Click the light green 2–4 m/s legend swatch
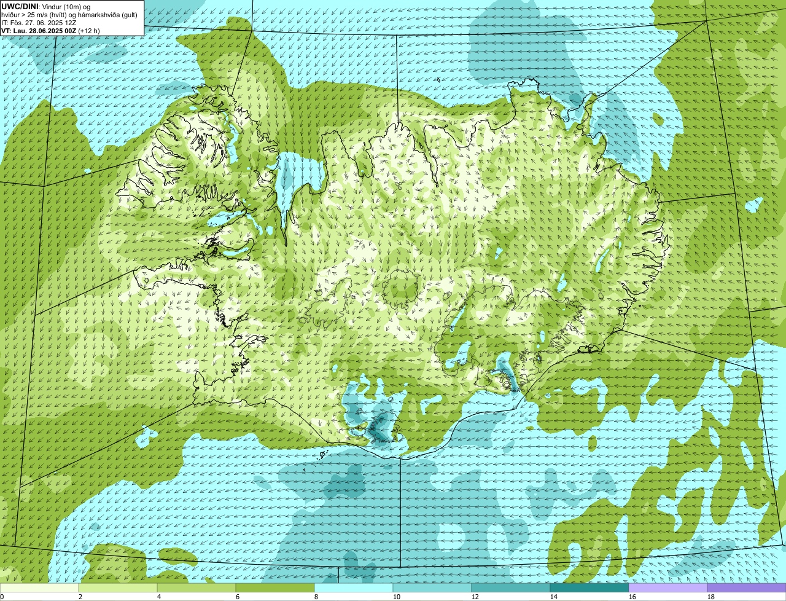Screen dimensions: 786x601 point(118,587)
